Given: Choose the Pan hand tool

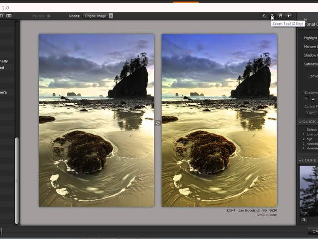Looking at the screenshot, I should (x=280, y=16).
